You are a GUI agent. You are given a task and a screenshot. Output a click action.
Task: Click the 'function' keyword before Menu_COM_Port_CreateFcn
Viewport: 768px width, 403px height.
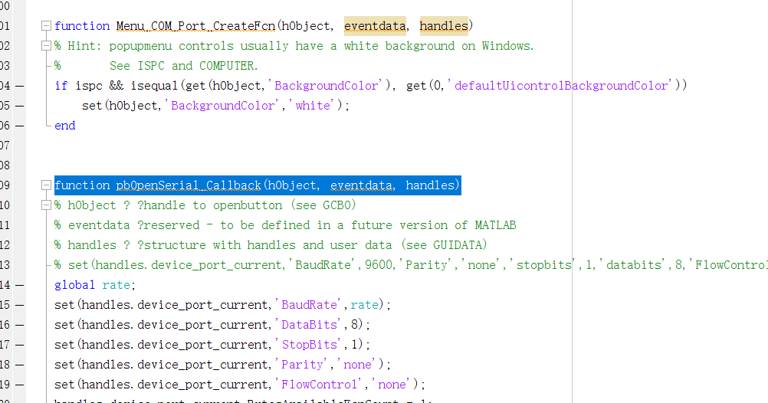(82, 26)
